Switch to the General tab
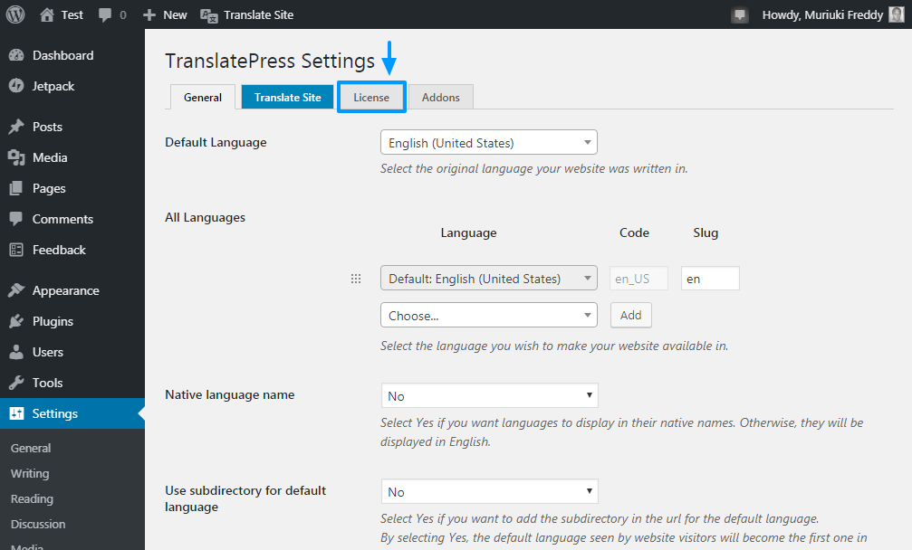Screen dimensions: 912x550 point(202,97)
